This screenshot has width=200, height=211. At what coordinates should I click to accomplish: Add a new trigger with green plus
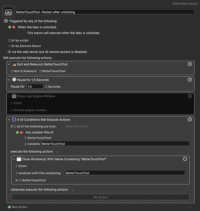(x=10, y=27)
